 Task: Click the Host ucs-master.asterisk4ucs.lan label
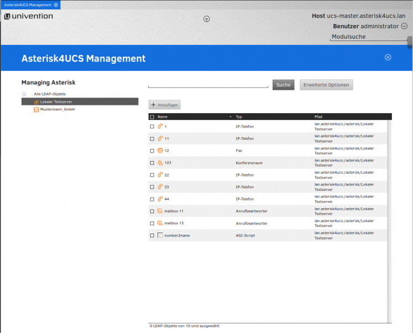click(x=359, y=16)
